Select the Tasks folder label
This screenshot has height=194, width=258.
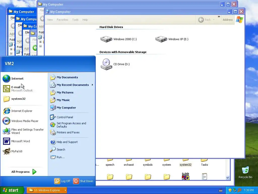[205, 165]
